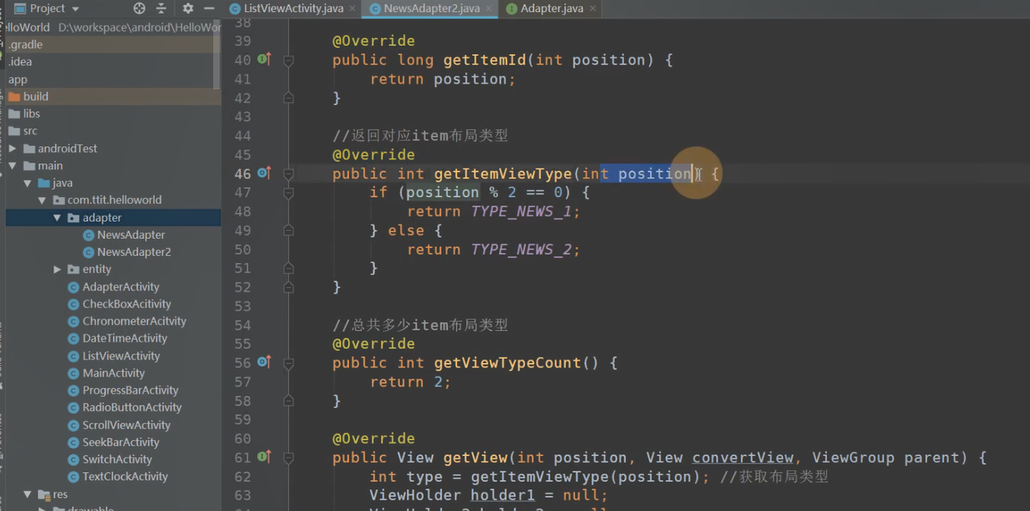Click the entity folder icon in tree
Screen dimensions: 1030x511
73,270
